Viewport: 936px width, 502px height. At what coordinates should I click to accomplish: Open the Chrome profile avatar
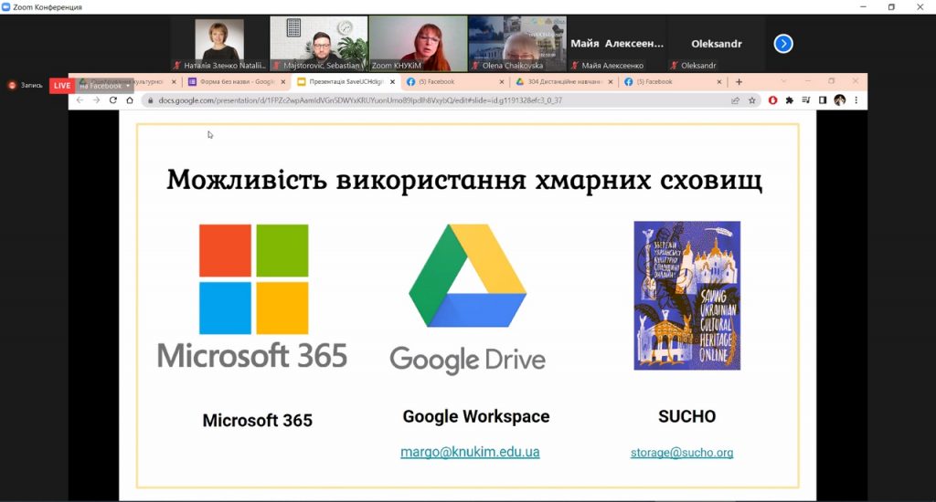point(839,100)
